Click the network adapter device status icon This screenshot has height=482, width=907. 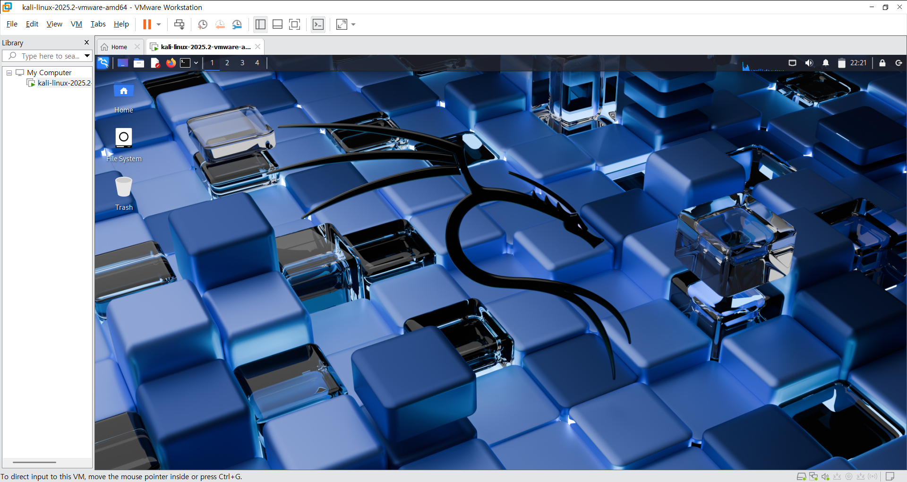(813, 476)
